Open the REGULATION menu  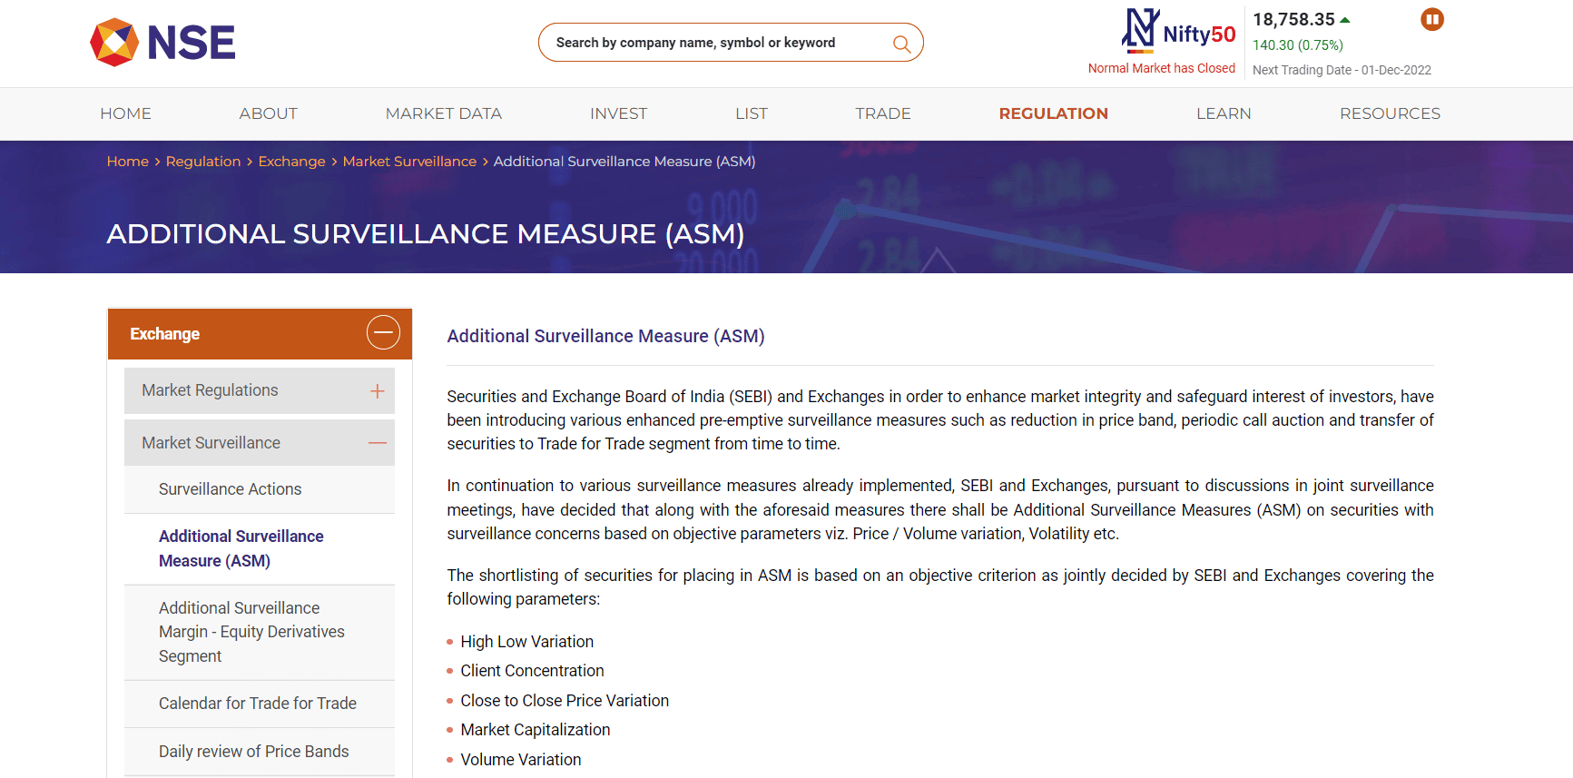(x=1054, y=113)
